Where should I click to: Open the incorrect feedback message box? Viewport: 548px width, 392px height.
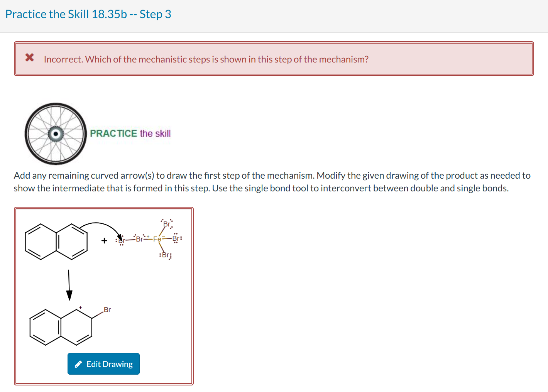click(x=274, y=58)
